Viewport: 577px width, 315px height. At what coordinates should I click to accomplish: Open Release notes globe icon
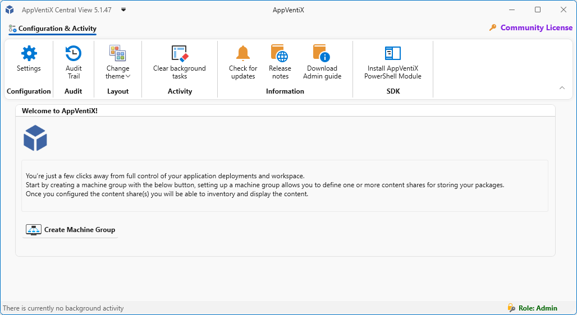pyautogui.click(x=280, y=53)
